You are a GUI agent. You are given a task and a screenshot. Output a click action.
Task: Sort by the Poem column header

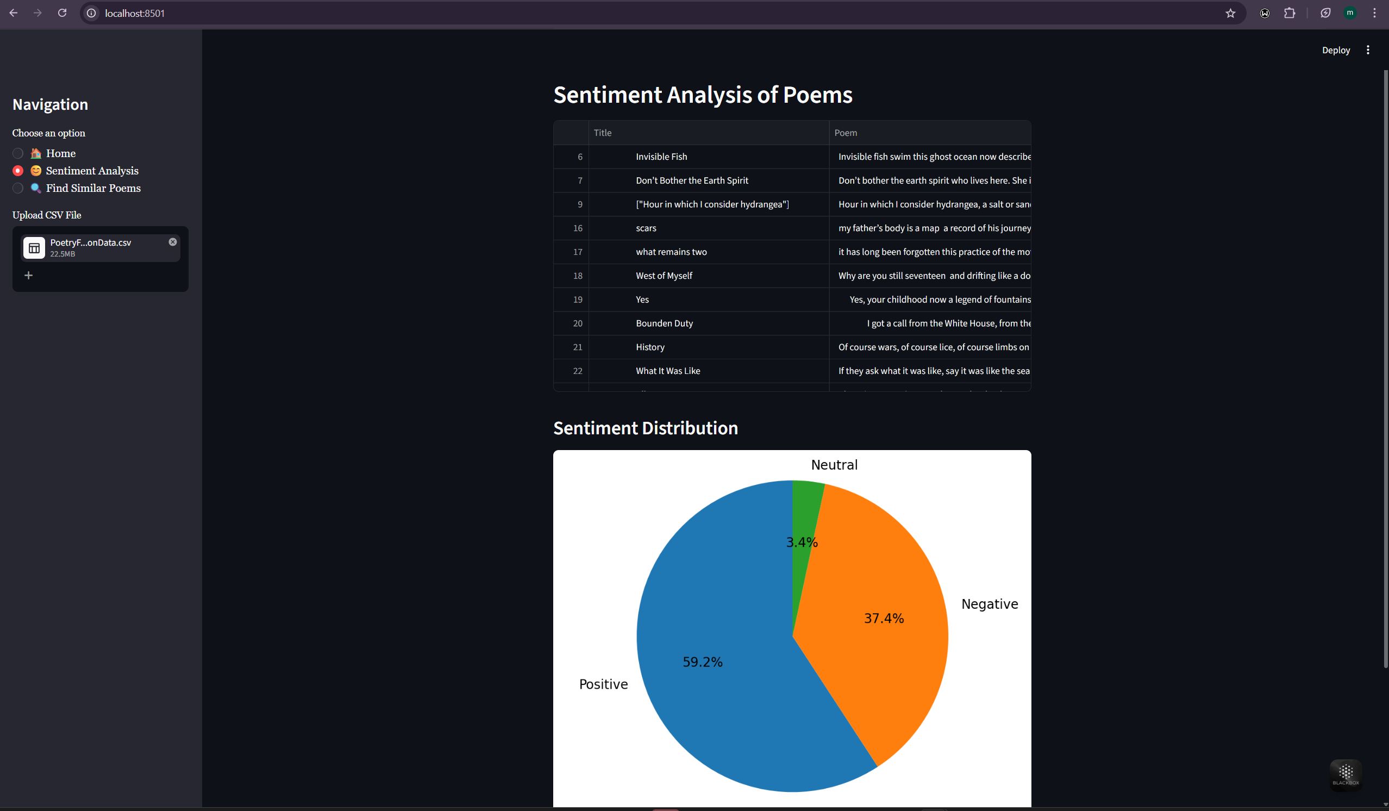tap(930, 133)
